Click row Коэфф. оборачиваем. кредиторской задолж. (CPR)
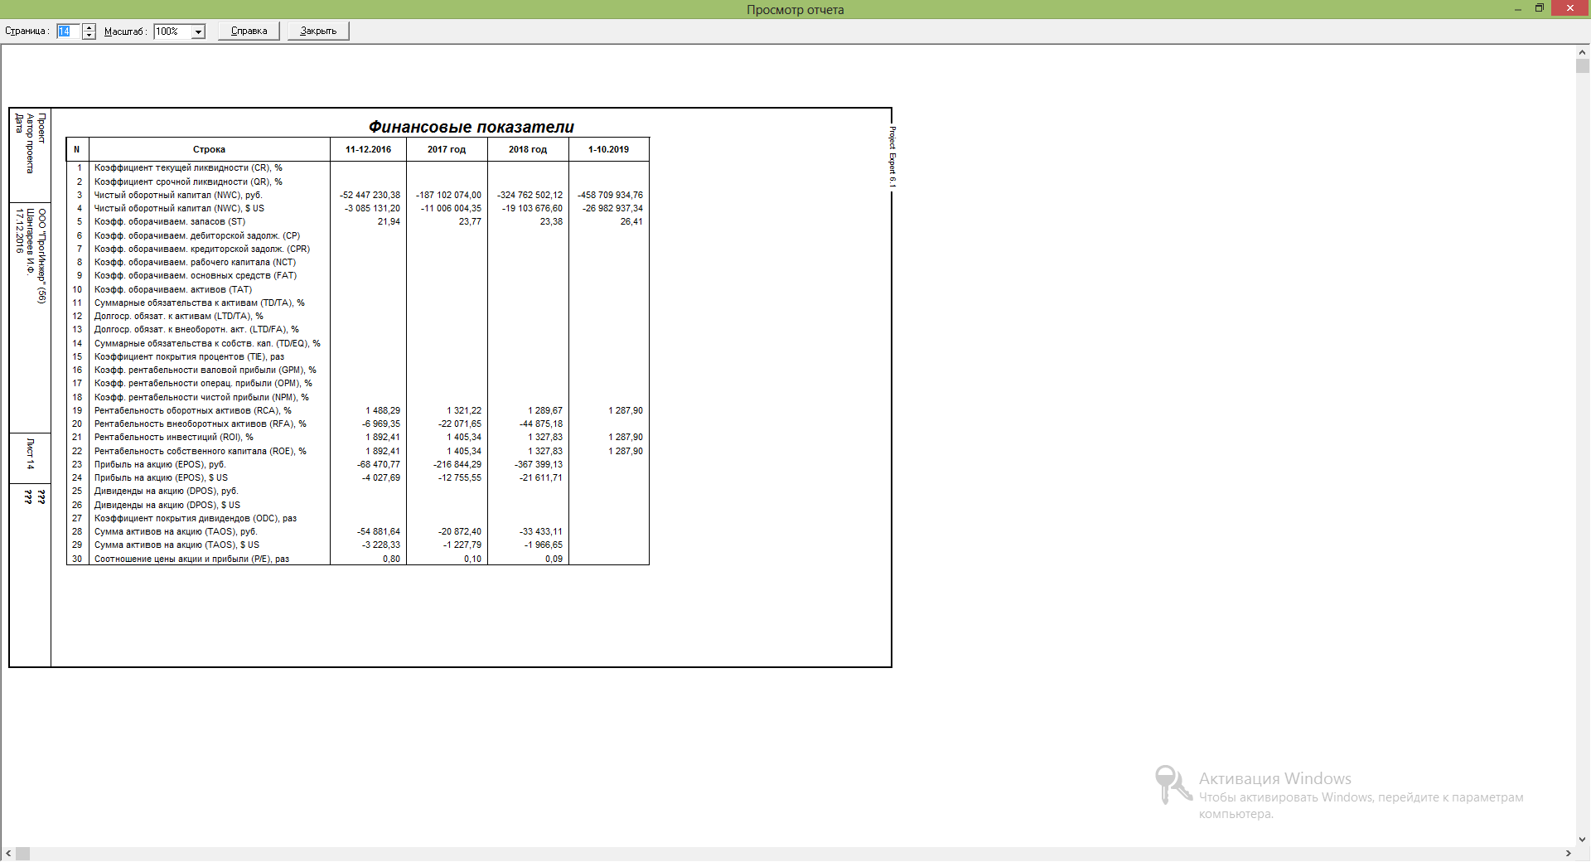Screen dimensions: 1591x862 pos(357,249)
